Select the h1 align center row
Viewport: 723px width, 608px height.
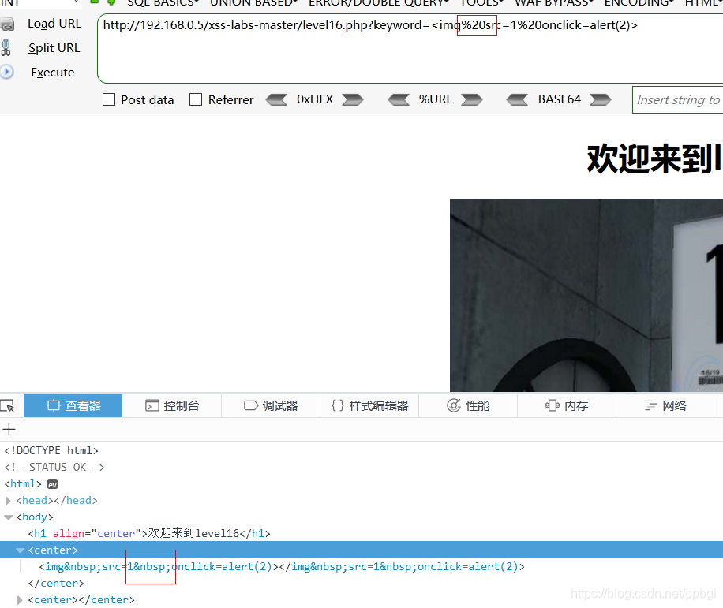point(149,534)
